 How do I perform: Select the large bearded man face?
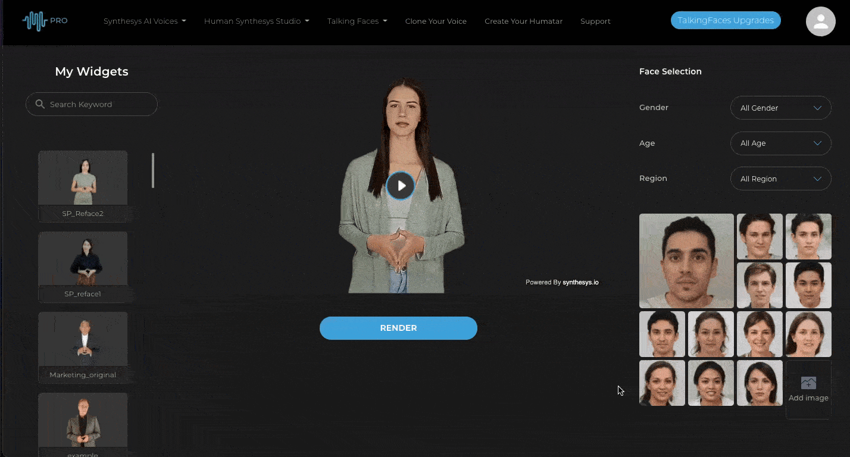tap(686, 261)
